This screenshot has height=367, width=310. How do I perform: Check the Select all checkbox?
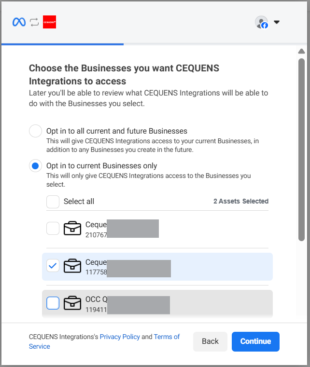coord(53,202)
